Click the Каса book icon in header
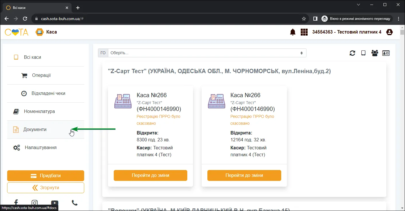 (x=39, y=32)
